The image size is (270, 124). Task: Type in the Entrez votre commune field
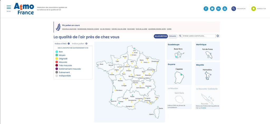(x=198, y=36)
